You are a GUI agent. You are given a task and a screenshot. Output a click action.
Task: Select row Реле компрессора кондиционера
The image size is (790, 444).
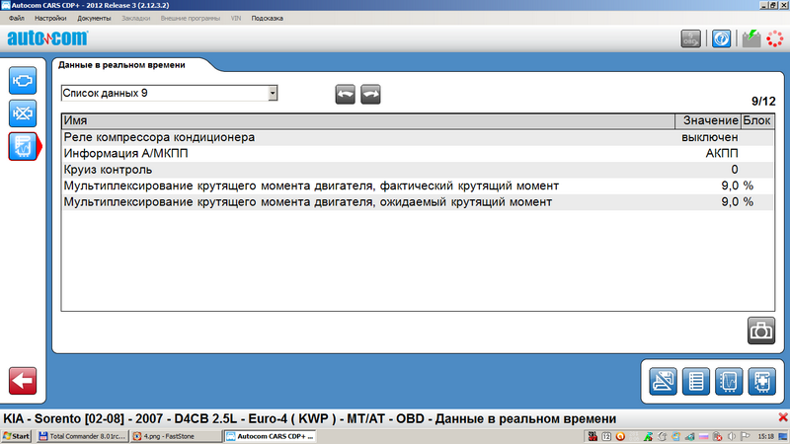[x=418, y=137]
